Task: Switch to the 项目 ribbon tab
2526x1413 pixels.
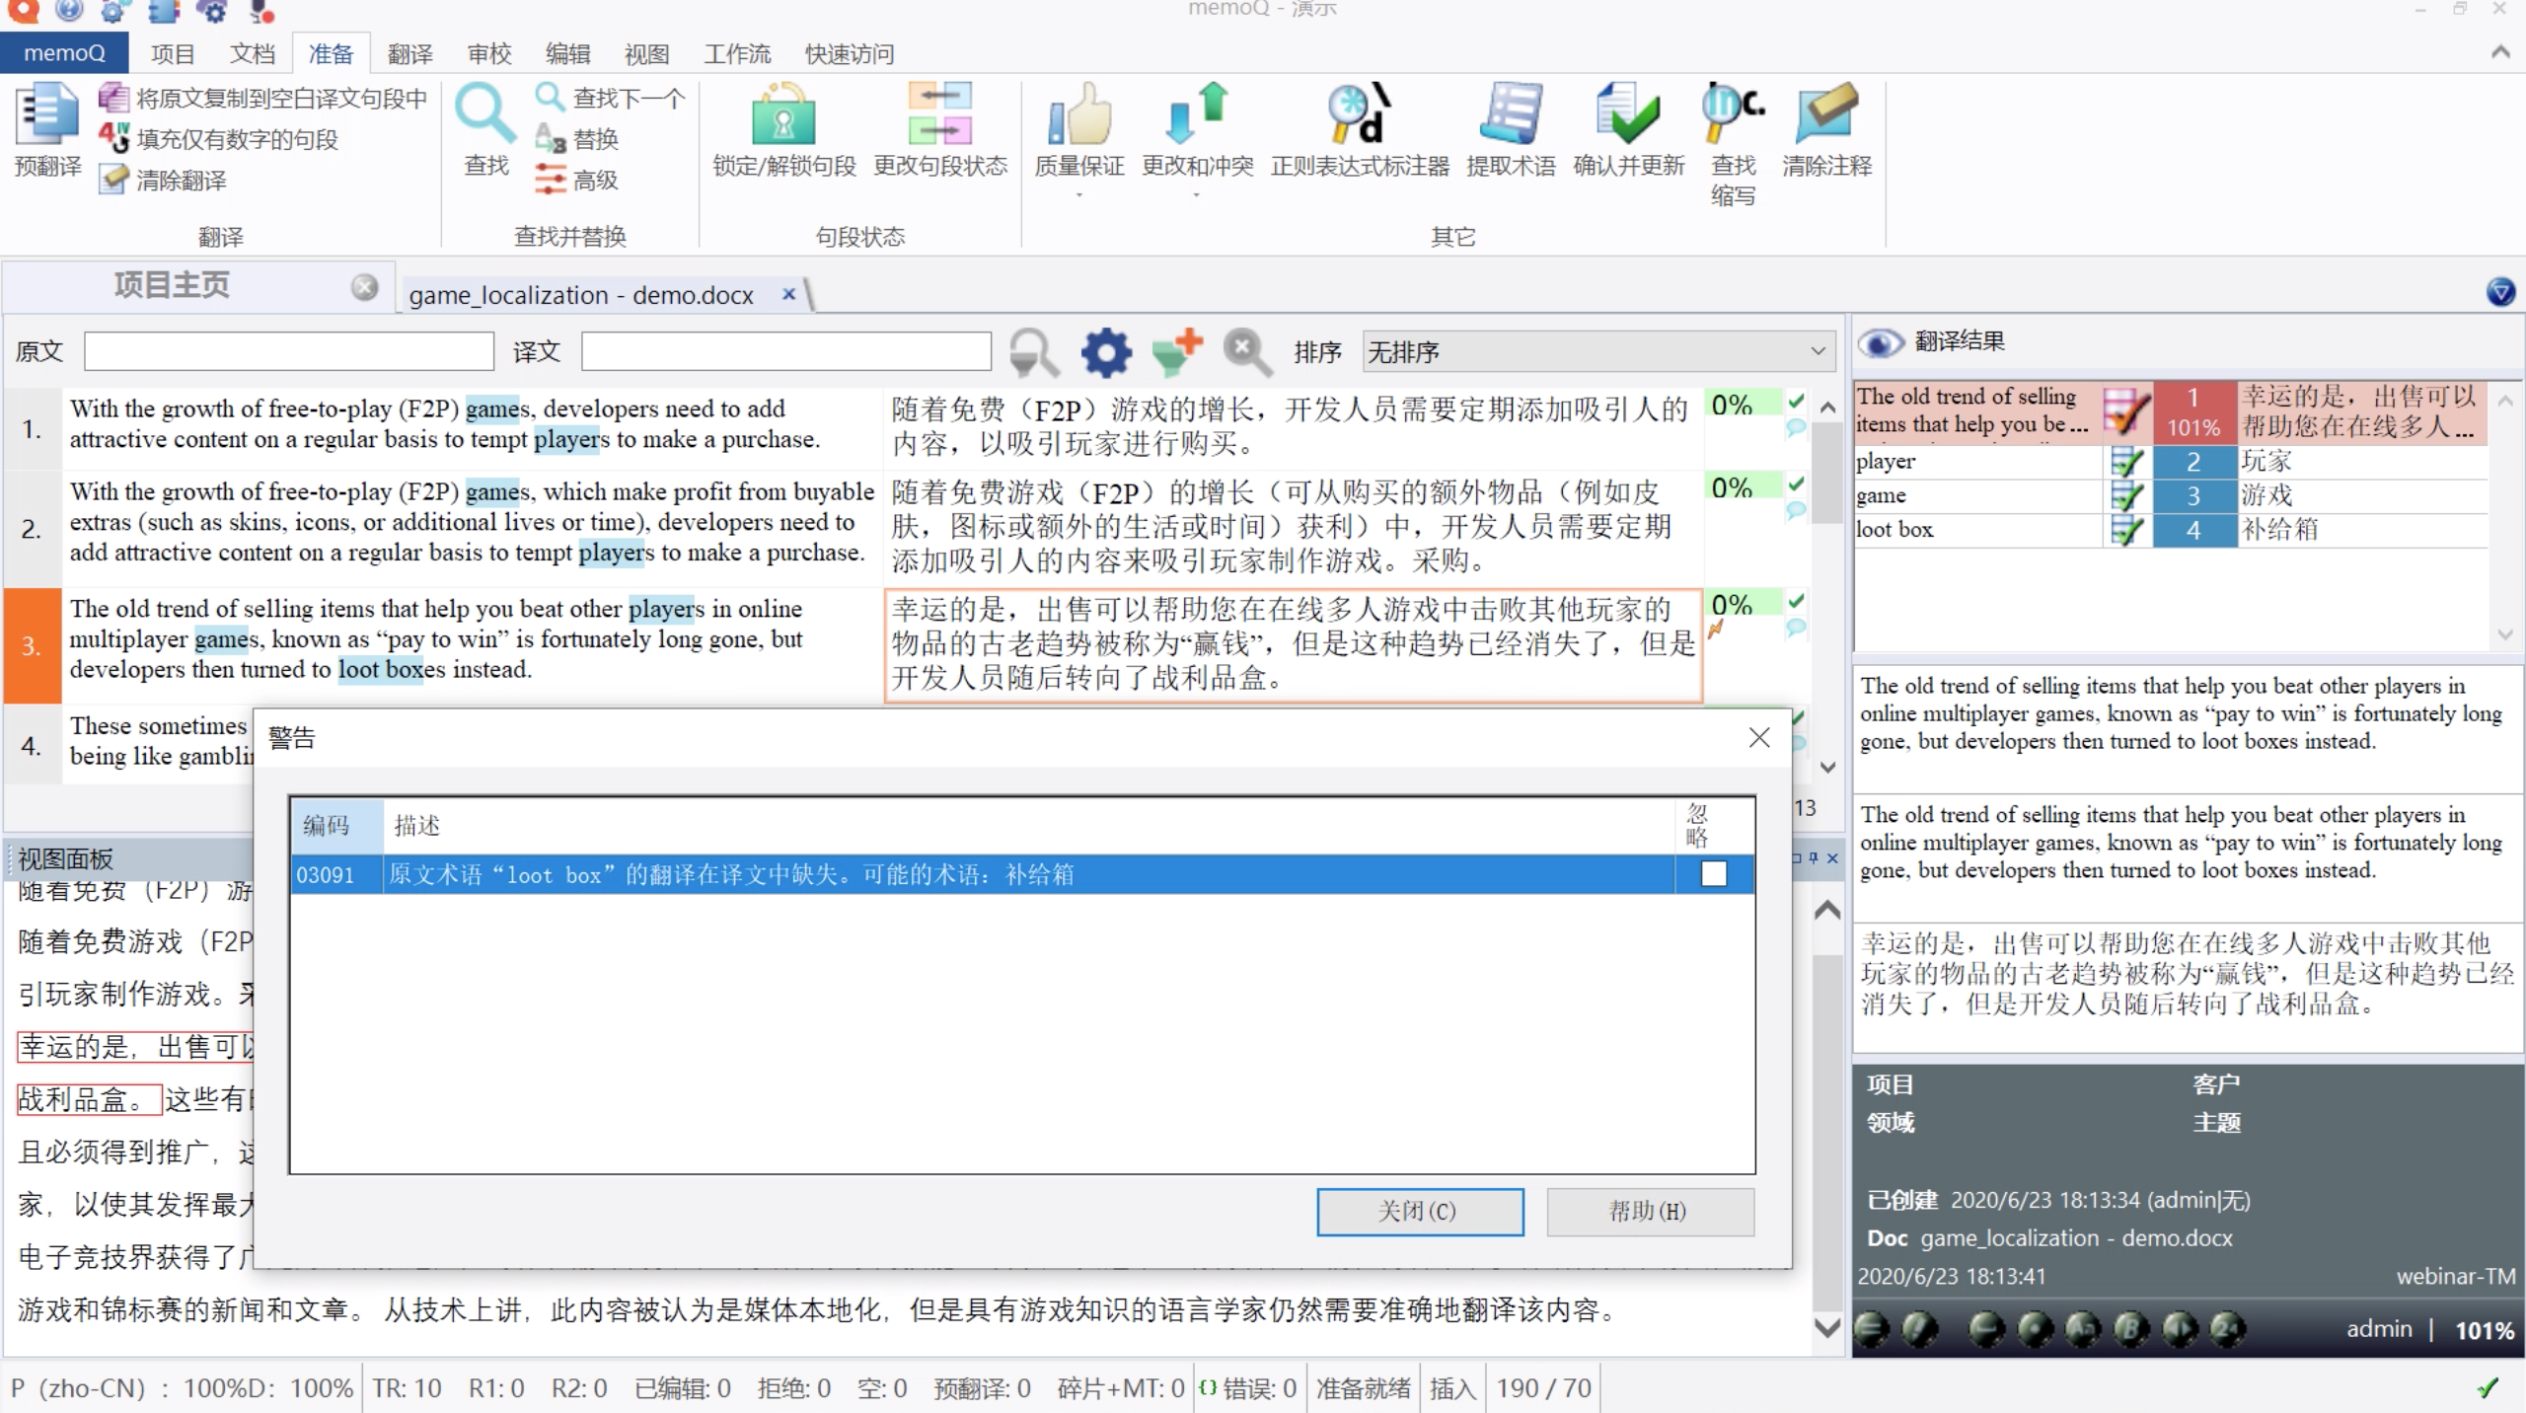Action: [173, 53]
